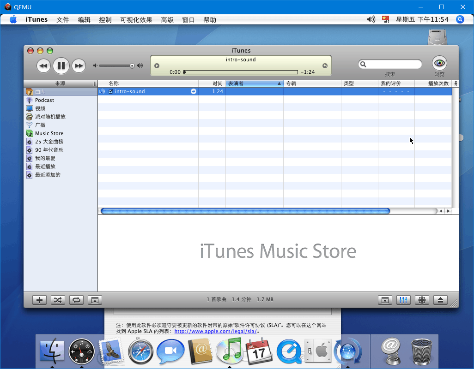Select 25 大金曲榜 playlist
The image size is (474, 369).
pos(61,142)
